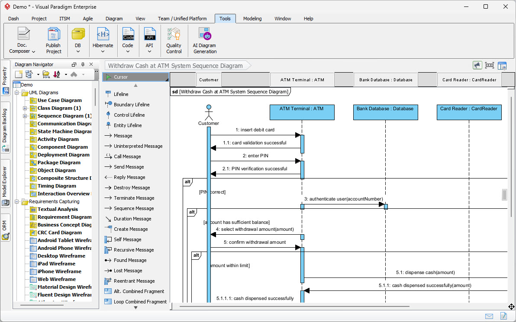Select the Loop Combined Fragment tool
Image resolution: width=516 pixels, height=322 pixels.
point(135,302)
